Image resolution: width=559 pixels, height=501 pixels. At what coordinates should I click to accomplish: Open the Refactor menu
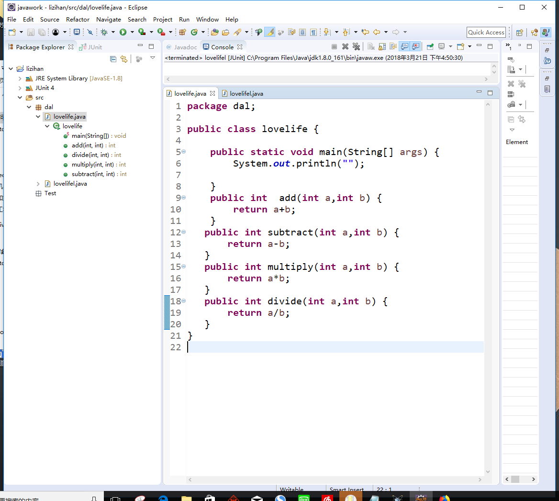point(78,20)
